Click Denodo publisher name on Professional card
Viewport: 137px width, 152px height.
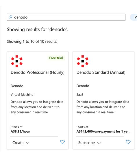tap(17, 86)
